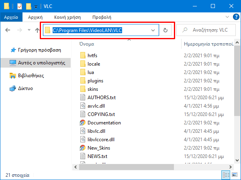Refresh the VLC folder view

click(165, 30)
